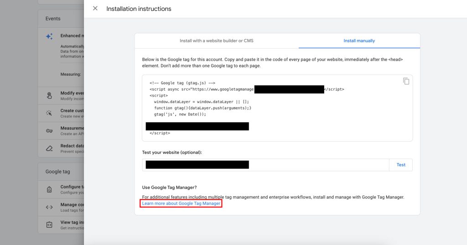Click the Enhanced measurement heading
Image resolution: width=467 pixels, height=245 pixels.
coord(72,36)
